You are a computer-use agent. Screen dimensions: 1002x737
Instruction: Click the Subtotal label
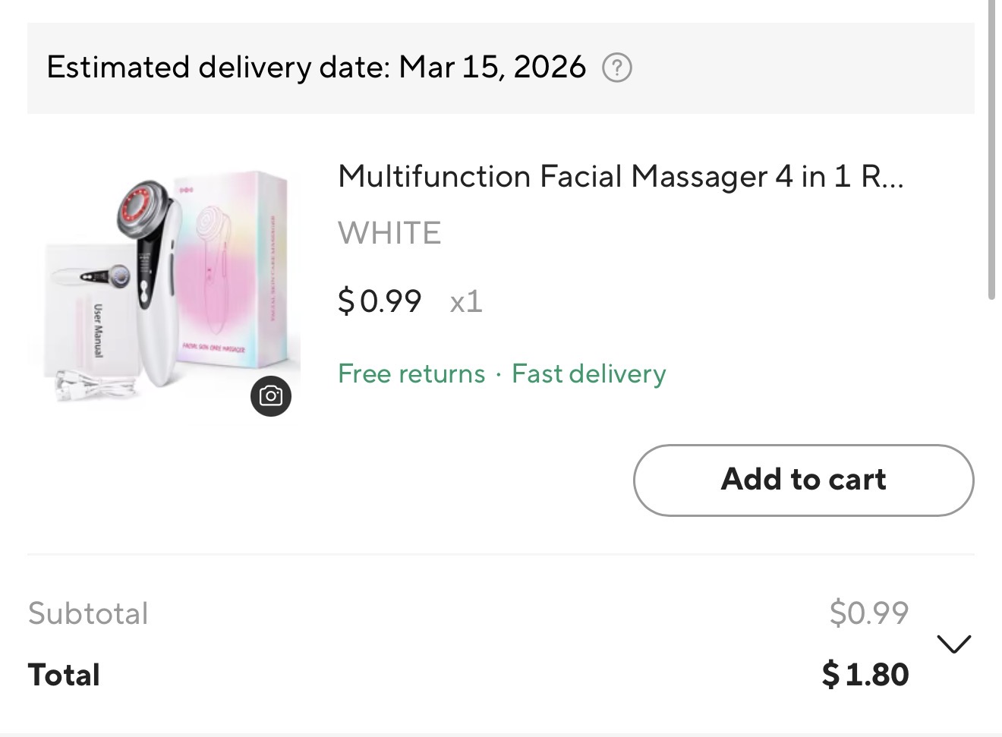click(x=88, y=613)
